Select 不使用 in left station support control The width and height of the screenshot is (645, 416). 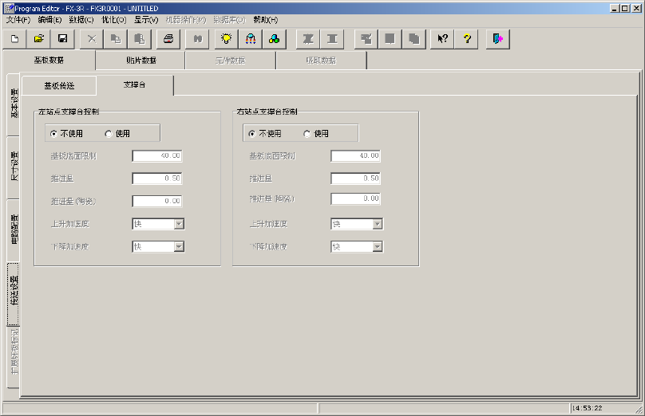53,134
